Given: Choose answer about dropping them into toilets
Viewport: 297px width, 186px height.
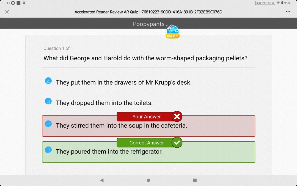Looking at the screenshot, I should click(x=104, y=103).
